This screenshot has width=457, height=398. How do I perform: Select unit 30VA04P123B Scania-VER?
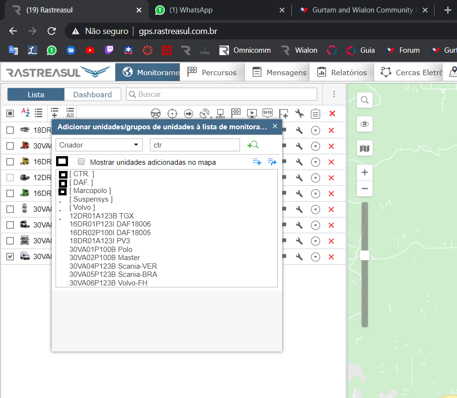tap(113, 266)
